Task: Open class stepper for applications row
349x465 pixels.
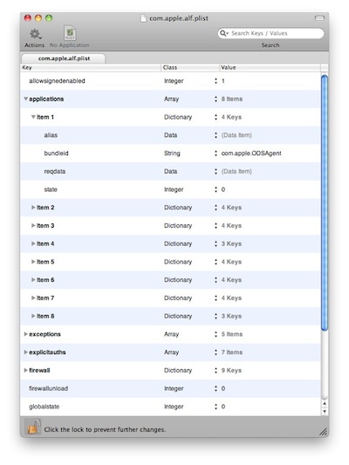Action: pyautogui.click(x=216, y=99)
